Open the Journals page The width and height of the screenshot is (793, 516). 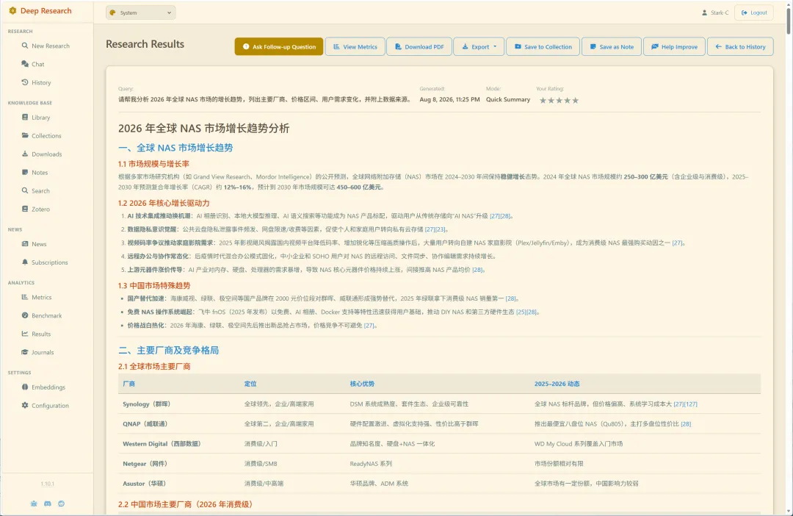coord(37,352)
